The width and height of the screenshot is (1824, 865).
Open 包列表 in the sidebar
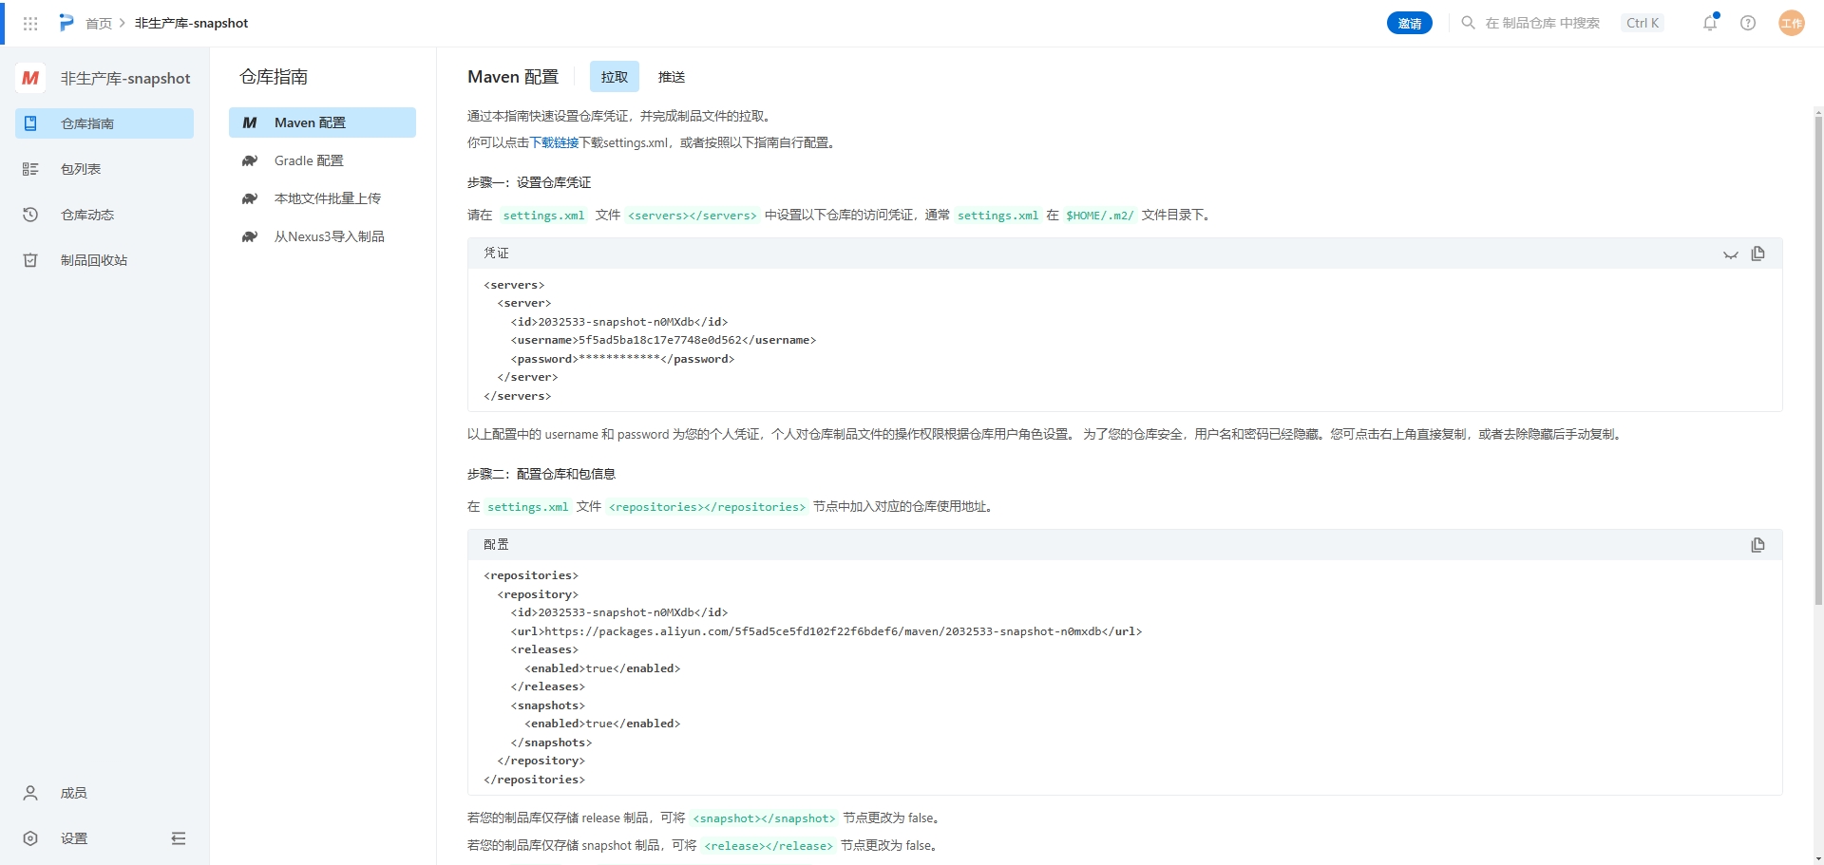click(x=104, y=169)
